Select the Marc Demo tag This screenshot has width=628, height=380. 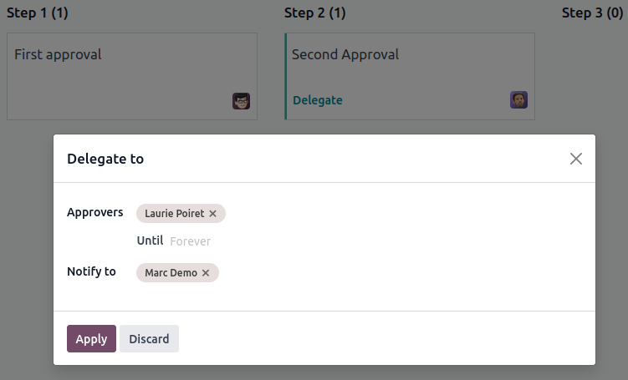[171, 273]
